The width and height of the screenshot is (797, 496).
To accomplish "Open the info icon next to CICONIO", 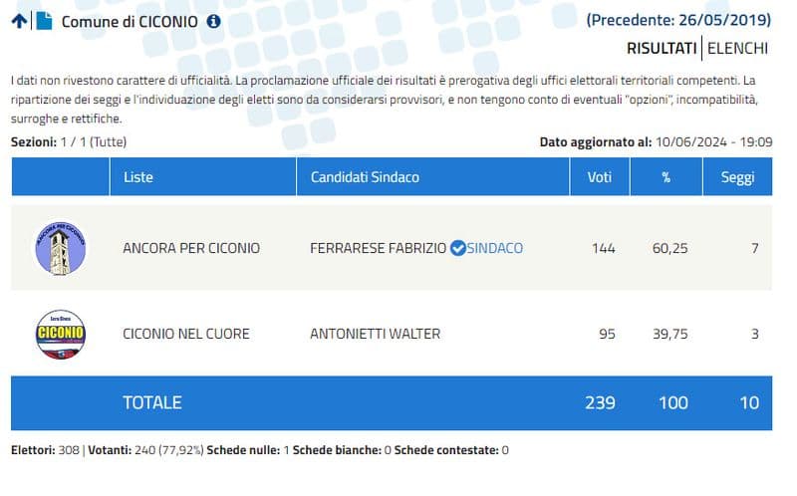I will (213, 21).
